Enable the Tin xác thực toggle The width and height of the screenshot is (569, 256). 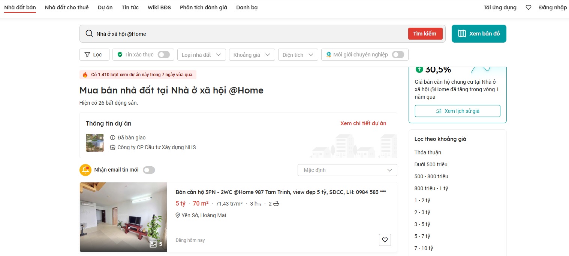tap(163, 55)
